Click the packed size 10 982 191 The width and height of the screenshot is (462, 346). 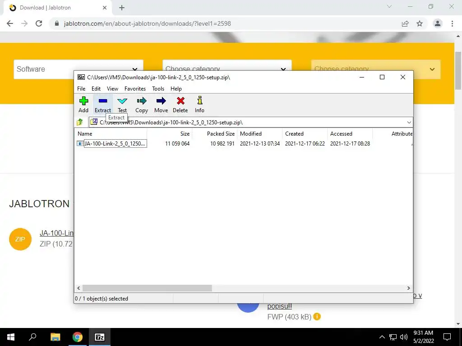pos(222,144)
